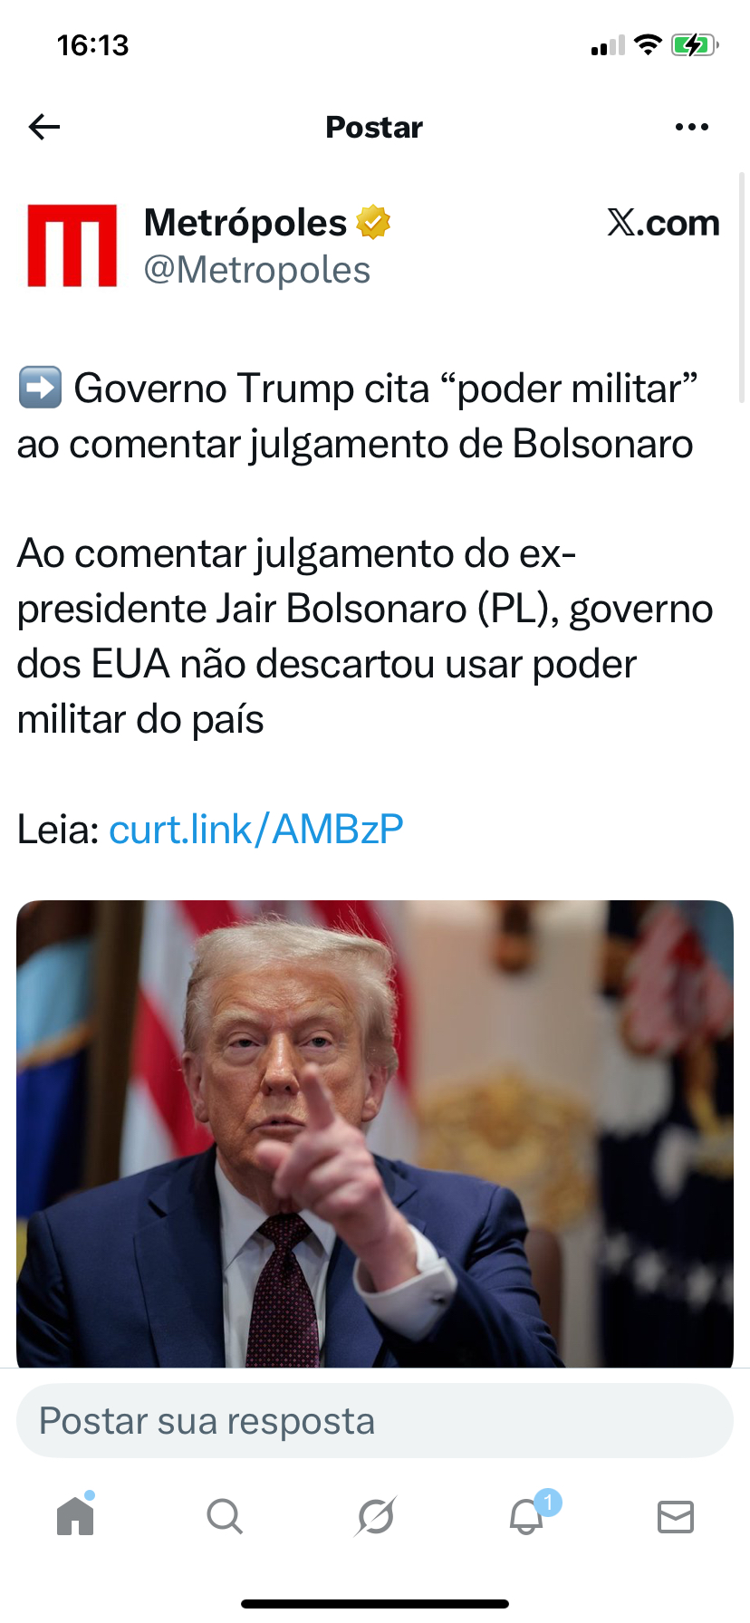The height and width of the screenshot is (1623, 750).
Task: Open the Home tab icon
Action: tap(75, 1515)
